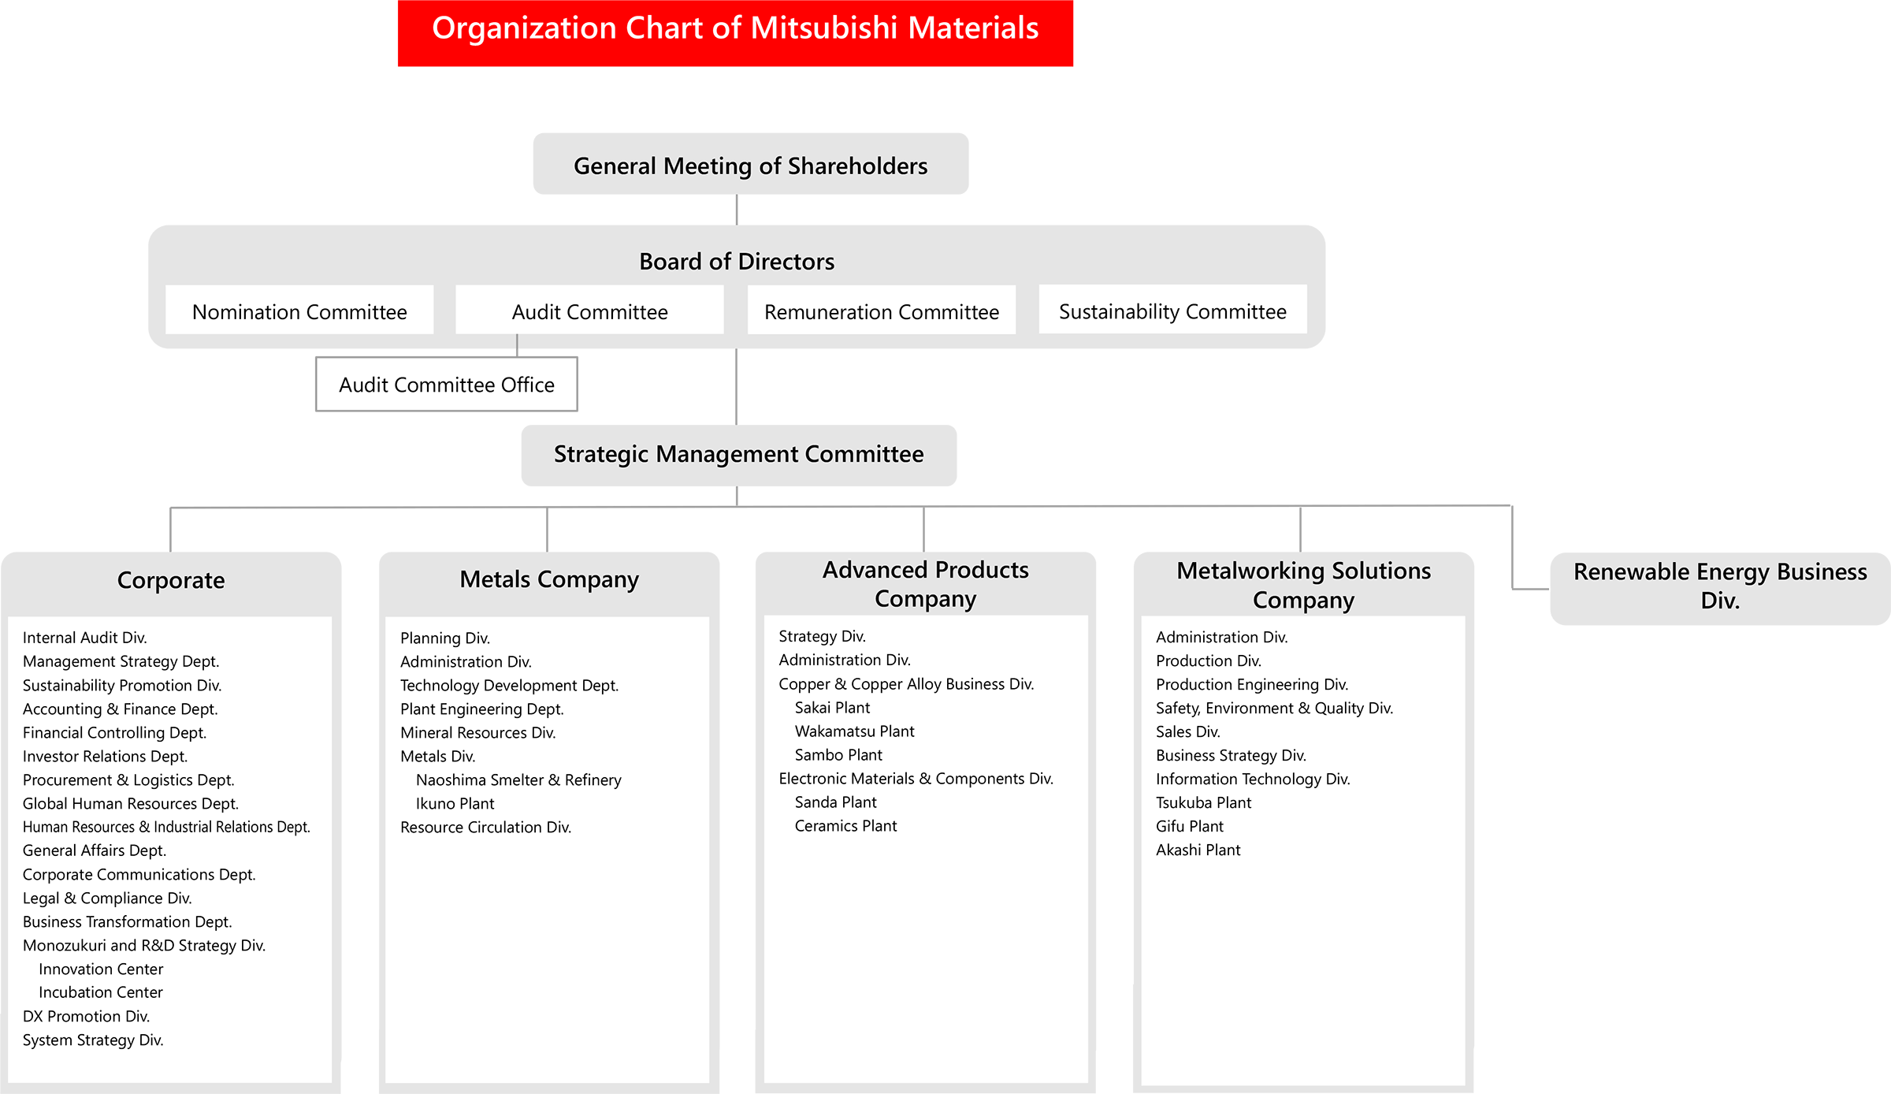
Task: Select Strategy Div. under Advanced Products
Action: click(x=823, y=636)
